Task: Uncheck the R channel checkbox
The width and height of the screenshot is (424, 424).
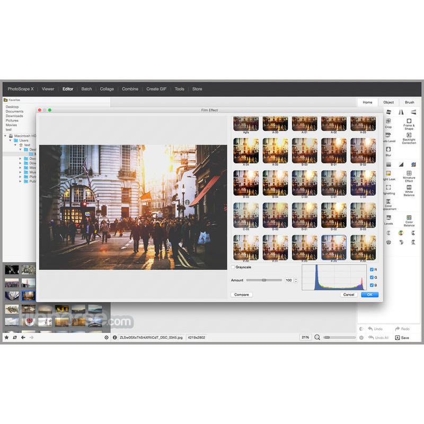Action: (x=372, y=270)
